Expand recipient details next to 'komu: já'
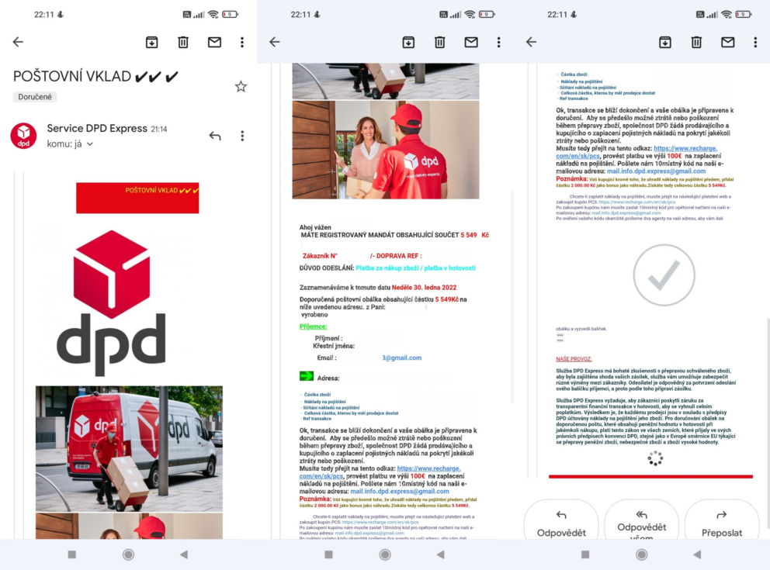Screen dimensions: 770x570 pyautogui.click(x=90, y=144)
